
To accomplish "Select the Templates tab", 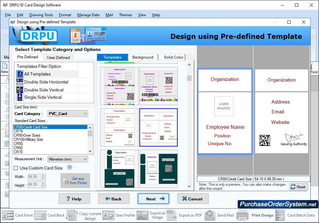I will tap(113, 57).
